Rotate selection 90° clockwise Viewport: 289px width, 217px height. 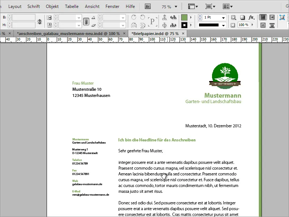click(134, 17)
